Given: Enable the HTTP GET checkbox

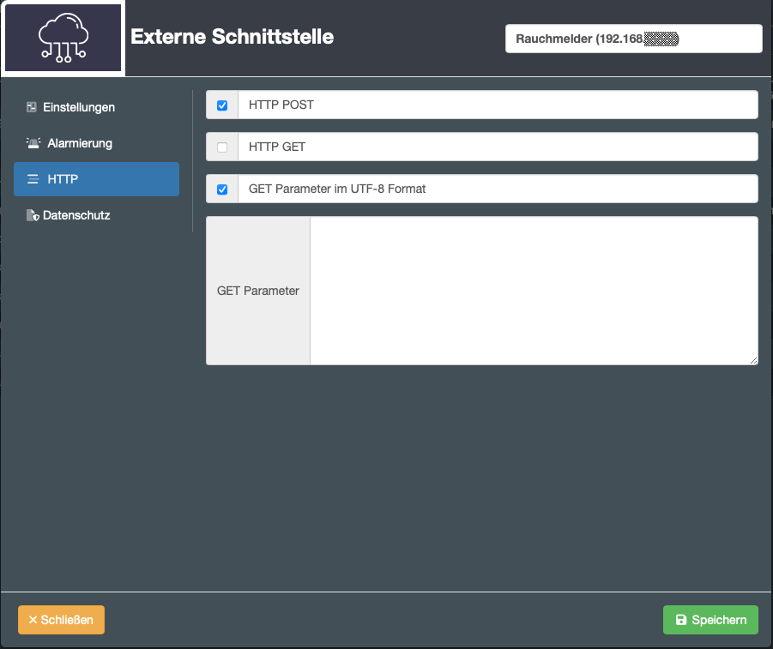Looking at the screenshot, I should click(x=222, y=147).
